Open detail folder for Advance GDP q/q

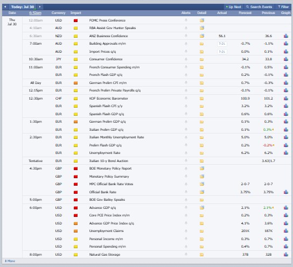click(201, 207)
